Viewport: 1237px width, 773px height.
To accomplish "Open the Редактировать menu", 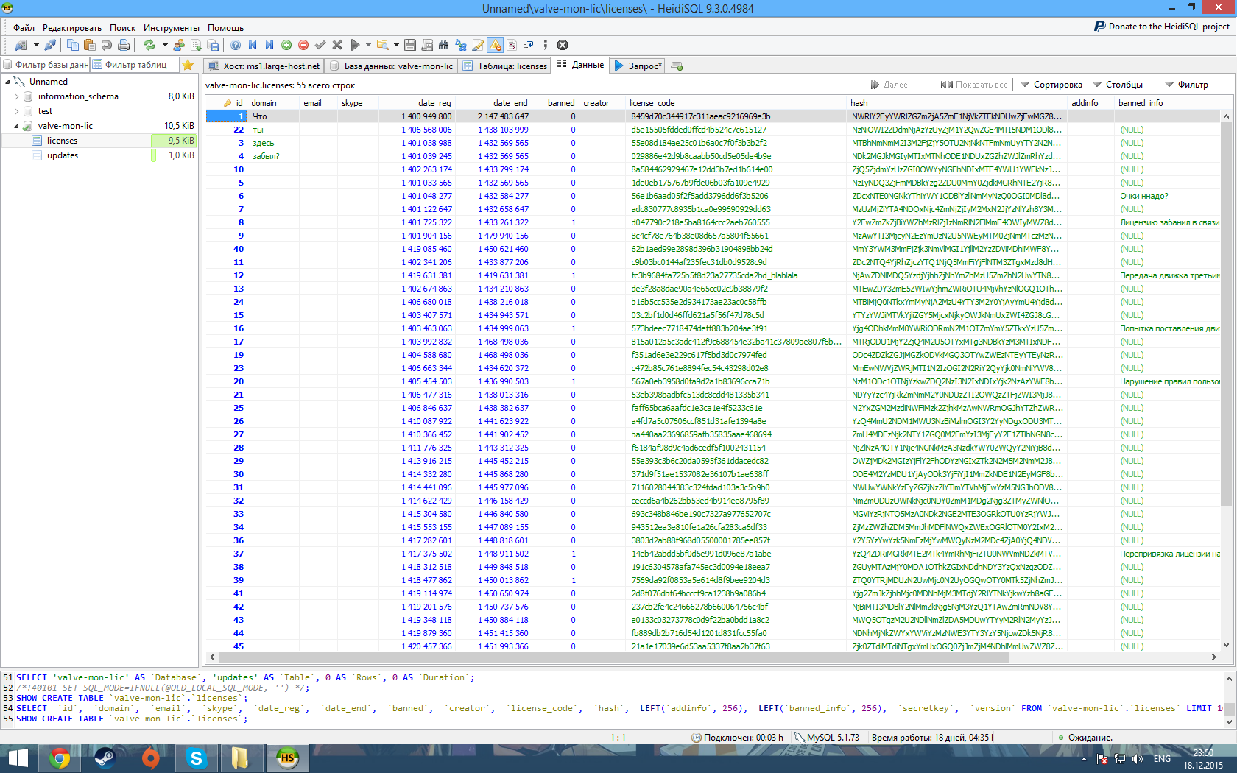I will (x=72, y=28).
